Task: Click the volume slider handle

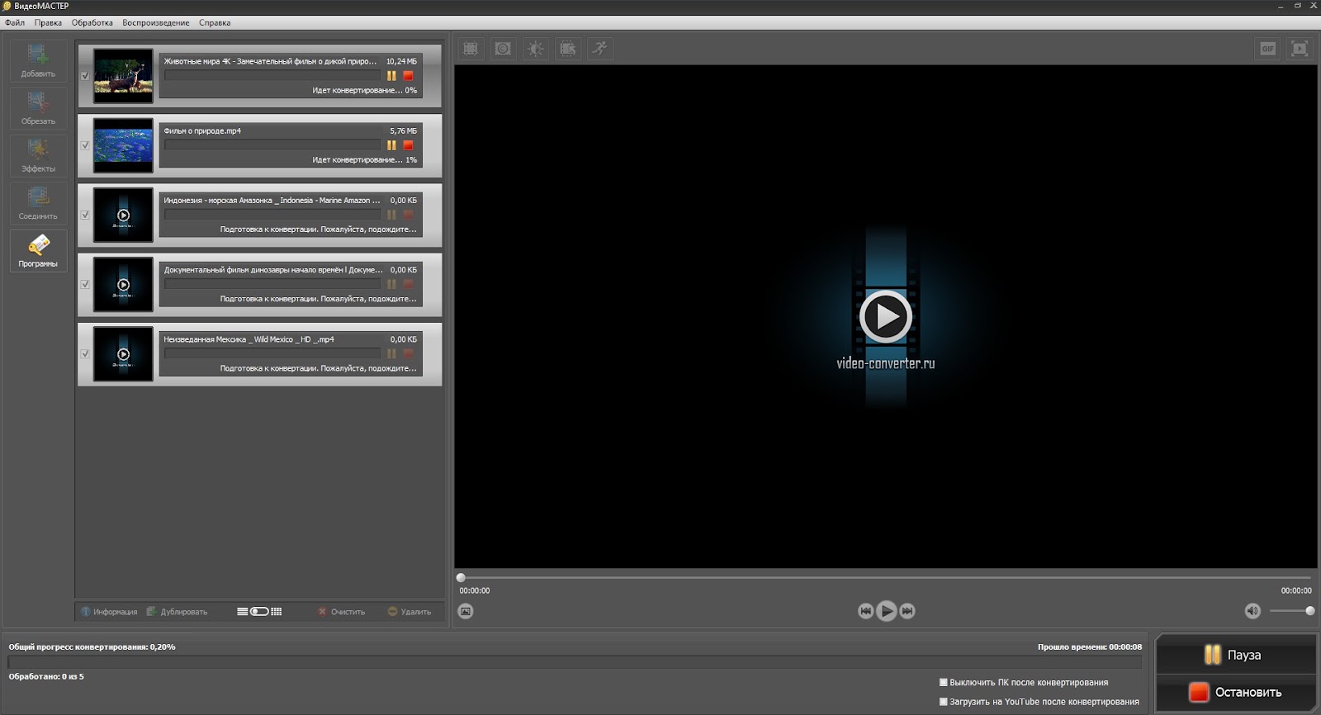Action: [x=1309, y=611]
